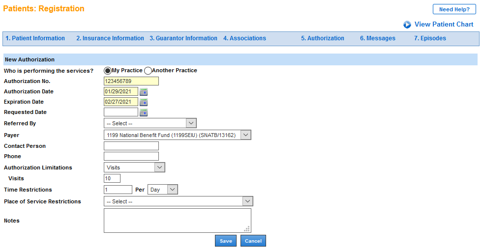
Task: Click the View Patient Chart arrow icon
Action: pos(407,25)
